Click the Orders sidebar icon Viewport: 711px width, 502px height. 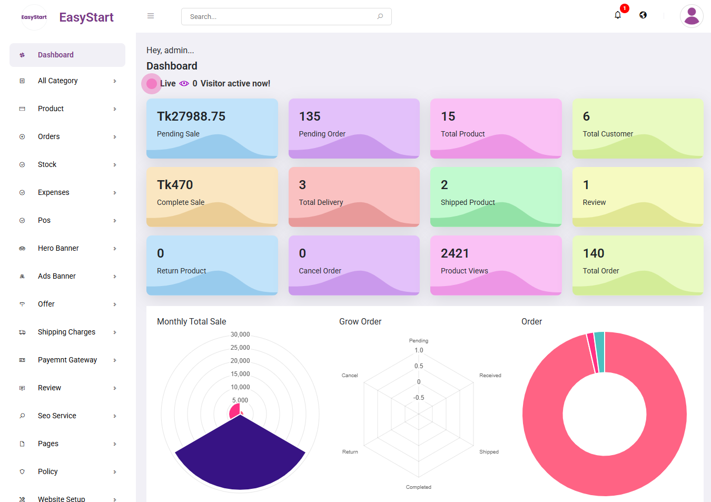point(22,137)
